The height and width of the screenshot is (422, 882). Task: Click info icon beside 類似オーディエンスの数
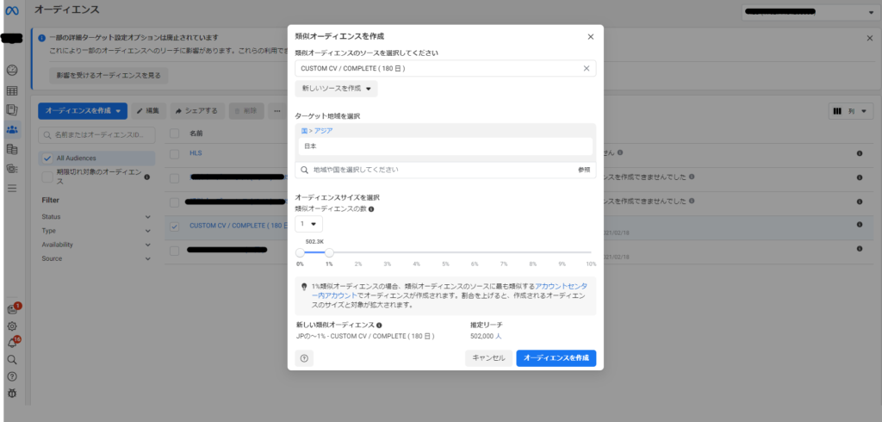[x=371, y=209]
